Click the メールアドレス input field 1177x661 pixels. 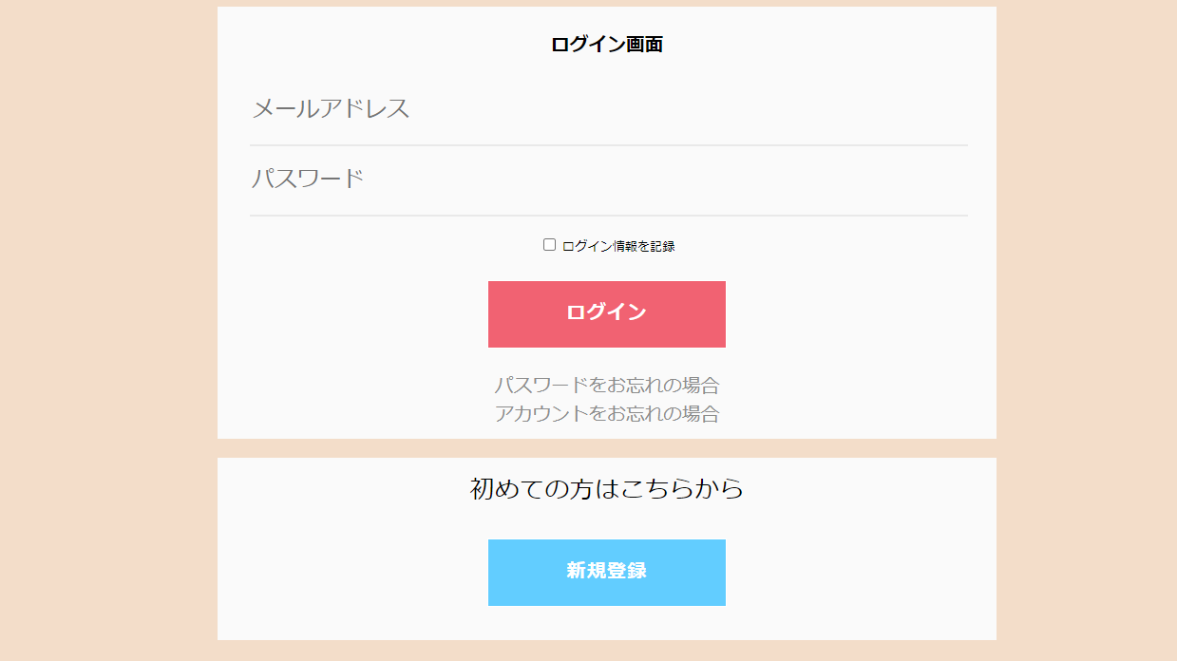coord(608,109)
